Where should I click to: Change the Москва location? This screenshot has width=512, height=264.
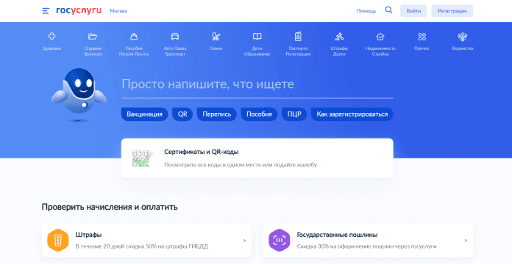coord(118,11)
